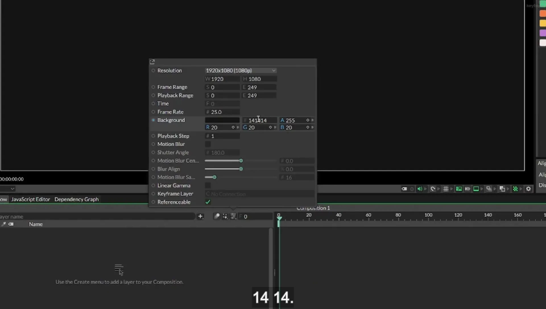Screen dimensions: 546x309
Task: Click the triple-chevron fast playback icon
Action: click(468, 189)
